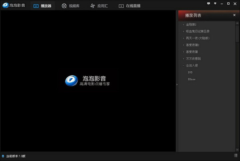Expand the 两天一夜(大陆版) entry
The height and width of the screenshot is (161, 240).
coord(183,38)
